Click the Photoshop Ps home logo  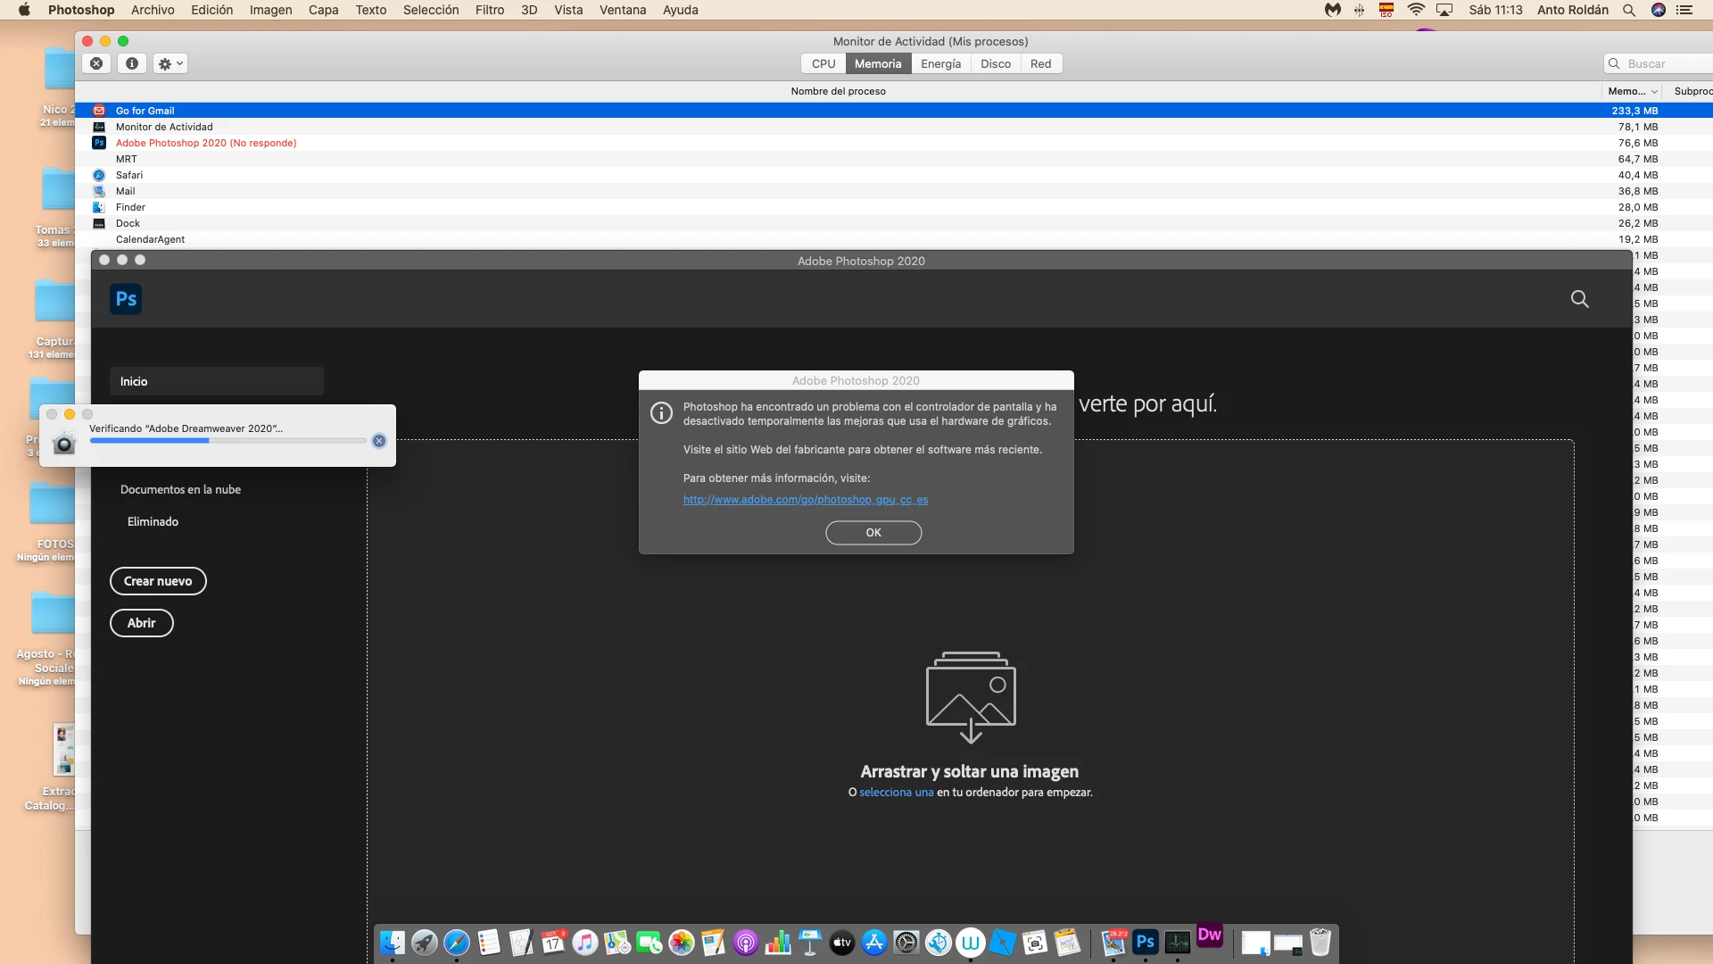(x=126, y=299)
